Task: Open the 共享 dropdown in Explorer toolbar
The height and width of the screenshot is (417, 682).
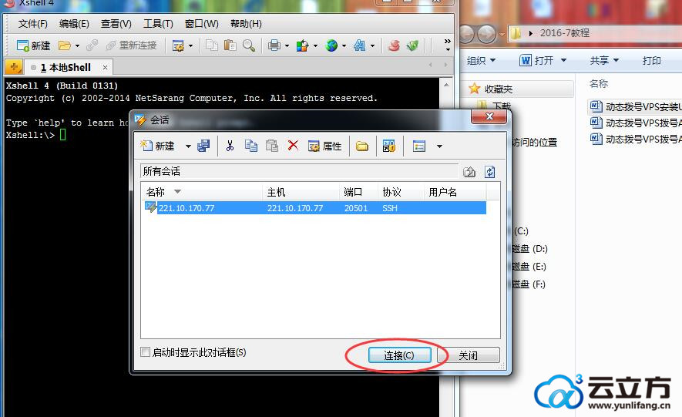Action: point(603,60)
